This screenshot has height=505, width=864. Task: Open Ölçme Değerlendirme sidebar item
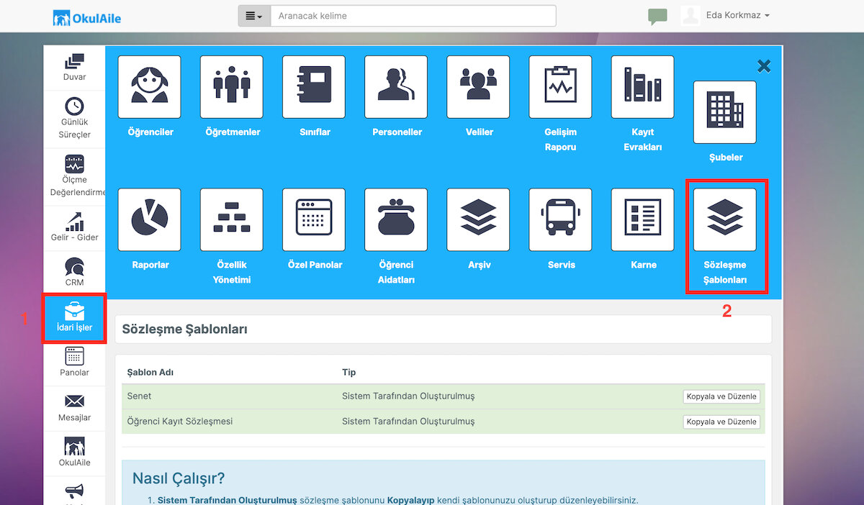74,176
